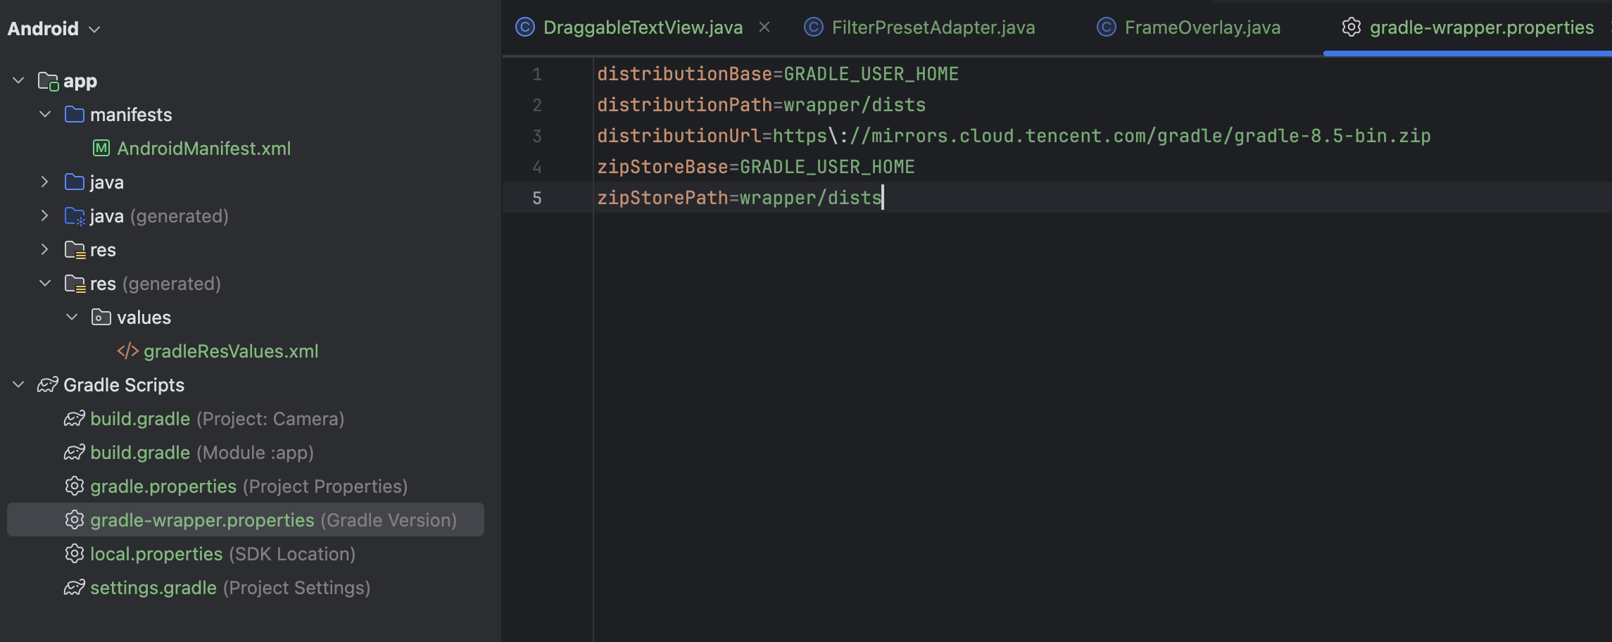Viewport: 1612px width, 642px height.
Task: Select gradle-wrapper.properties (Gradle Version) row
Action: (x=246, y=520)
